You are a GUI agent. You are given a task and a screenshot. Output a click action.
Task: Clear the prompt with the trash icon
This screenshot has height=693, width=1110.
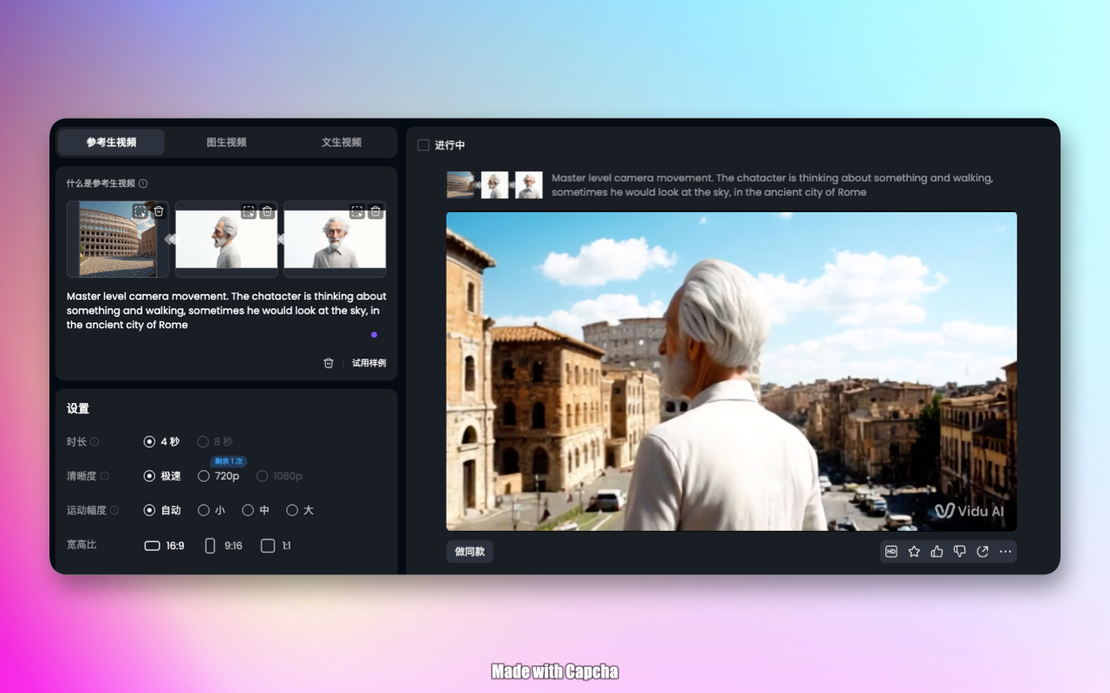(328, 363)
